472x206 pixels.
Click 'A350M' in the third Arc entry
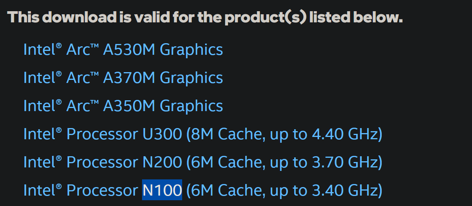(129, 106)
